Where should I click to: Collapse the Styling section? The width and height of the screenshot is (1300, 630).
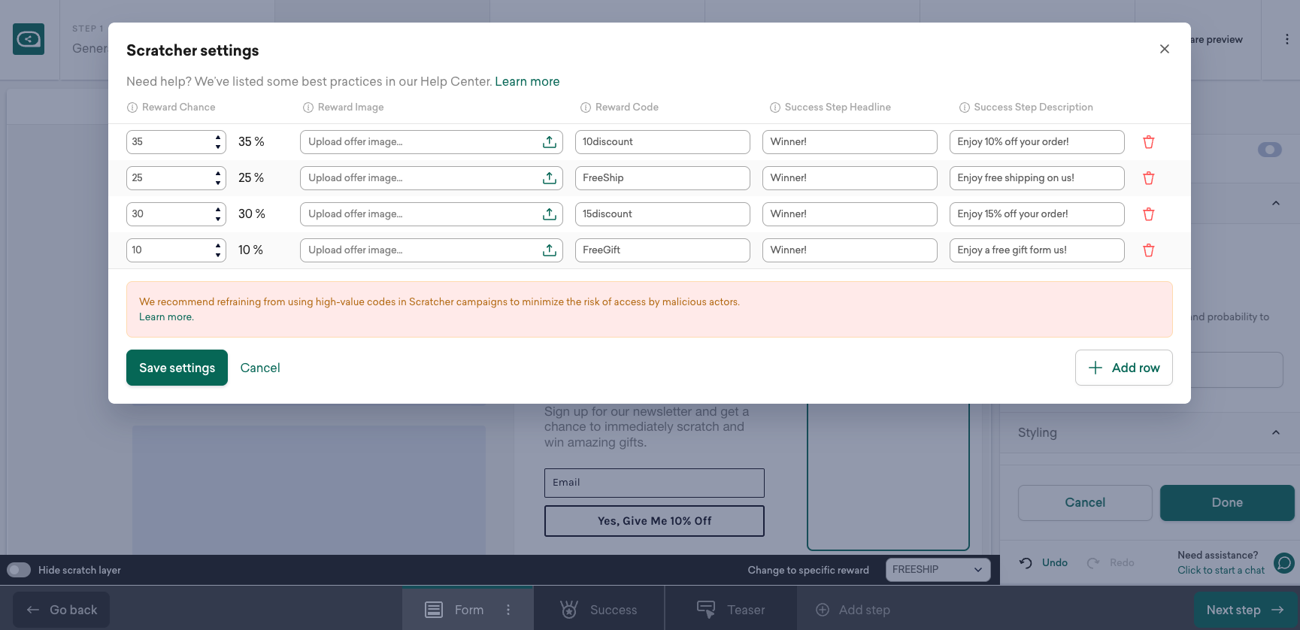tap(1275, 432)
